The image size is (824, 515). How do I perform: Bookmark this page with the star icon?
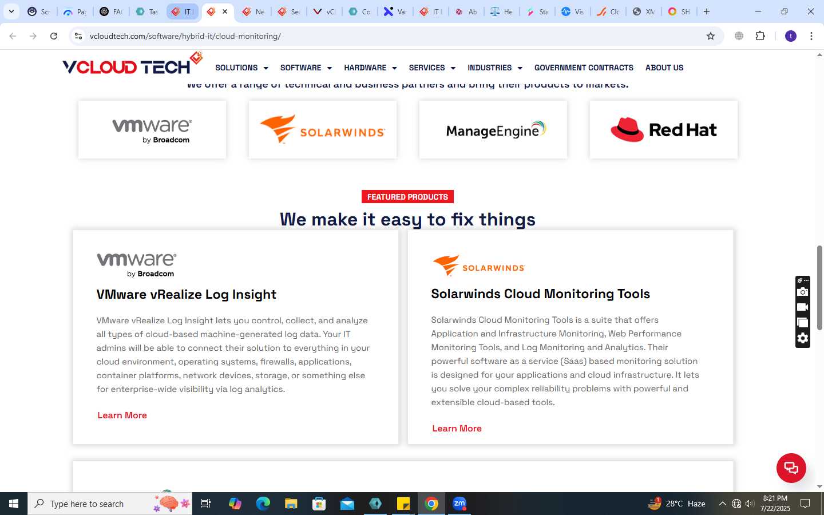pyautogui.click(x=711, y=36)
